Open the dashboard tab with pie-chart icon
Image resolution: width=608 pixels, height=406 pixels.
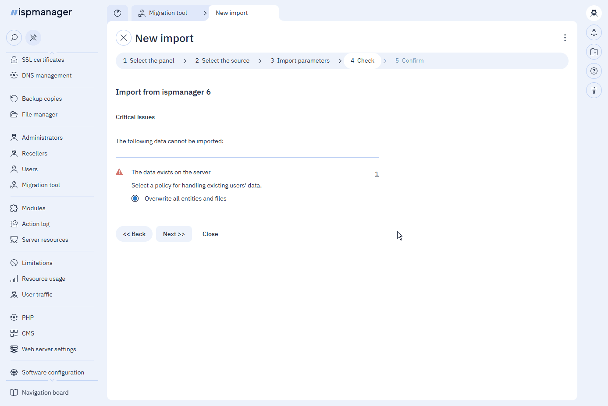pos(117,13)
